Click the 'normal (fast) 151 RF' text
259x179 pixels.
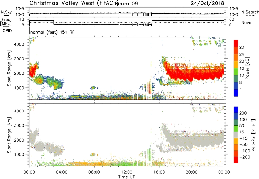[52, 32]
